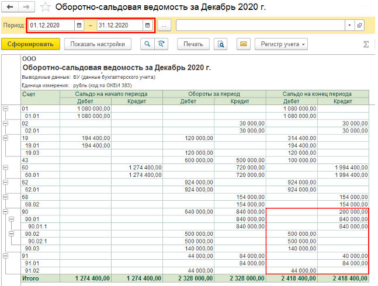This screenshot has height=286, width=378.
Task: Select account cell 68.02
Action: tap(40, 204)
